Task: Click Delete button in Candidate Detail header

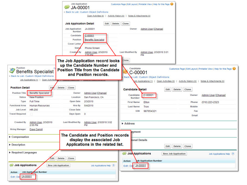Action: pos(177,89)
